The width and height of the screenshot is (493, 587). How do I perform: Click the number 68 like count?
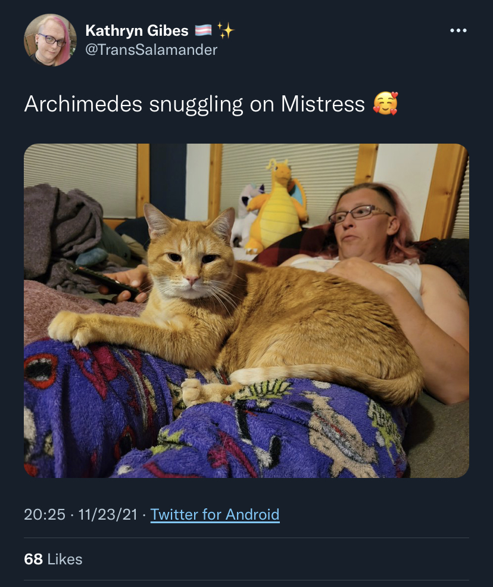[33, 560]
